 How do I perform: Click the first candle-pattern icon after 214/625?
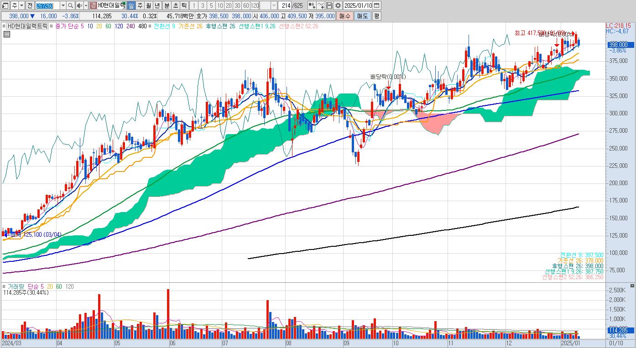click(312, 5)
